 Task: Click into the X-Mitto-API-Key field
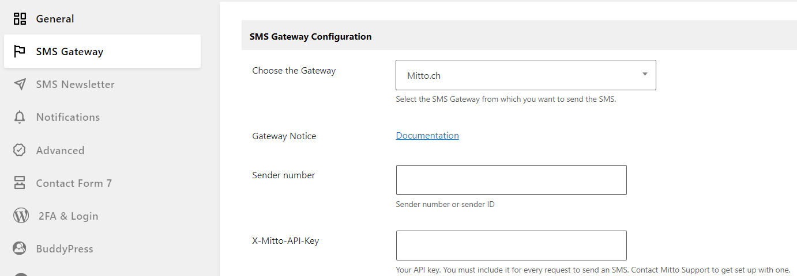pos(511,246)
